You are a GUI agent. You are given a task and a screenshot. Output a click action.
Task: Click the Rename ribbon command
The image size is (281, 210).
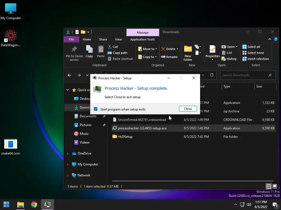point(169,57)
